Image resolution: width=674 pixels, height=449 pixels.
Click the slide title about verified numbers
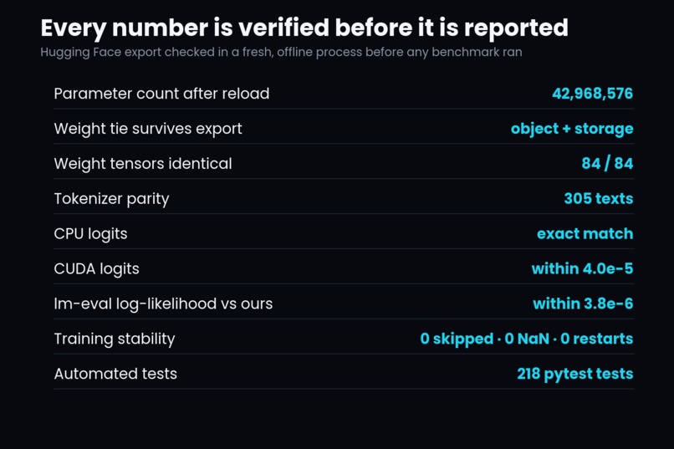304,28
